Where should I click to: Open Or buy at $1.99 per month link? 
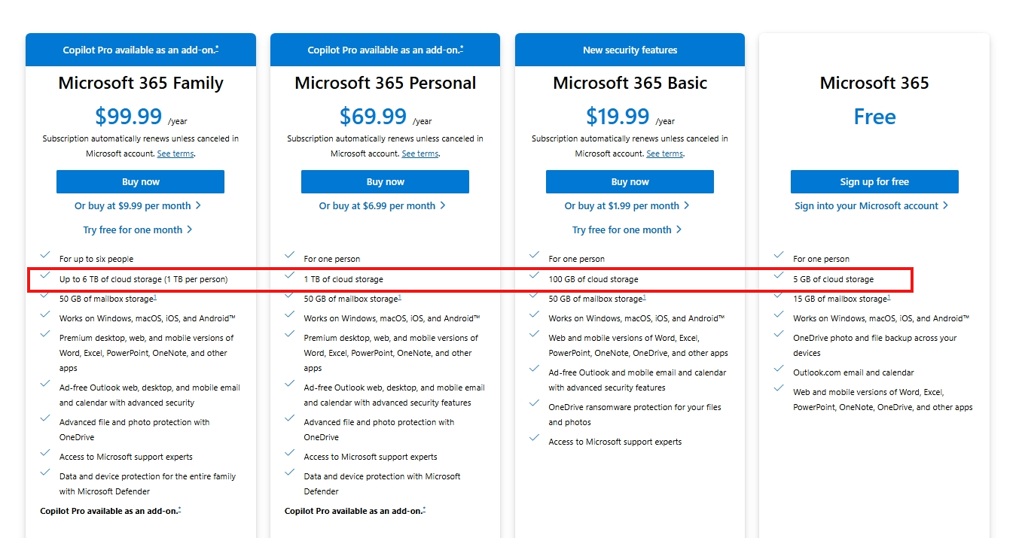(x=627, y=205)
